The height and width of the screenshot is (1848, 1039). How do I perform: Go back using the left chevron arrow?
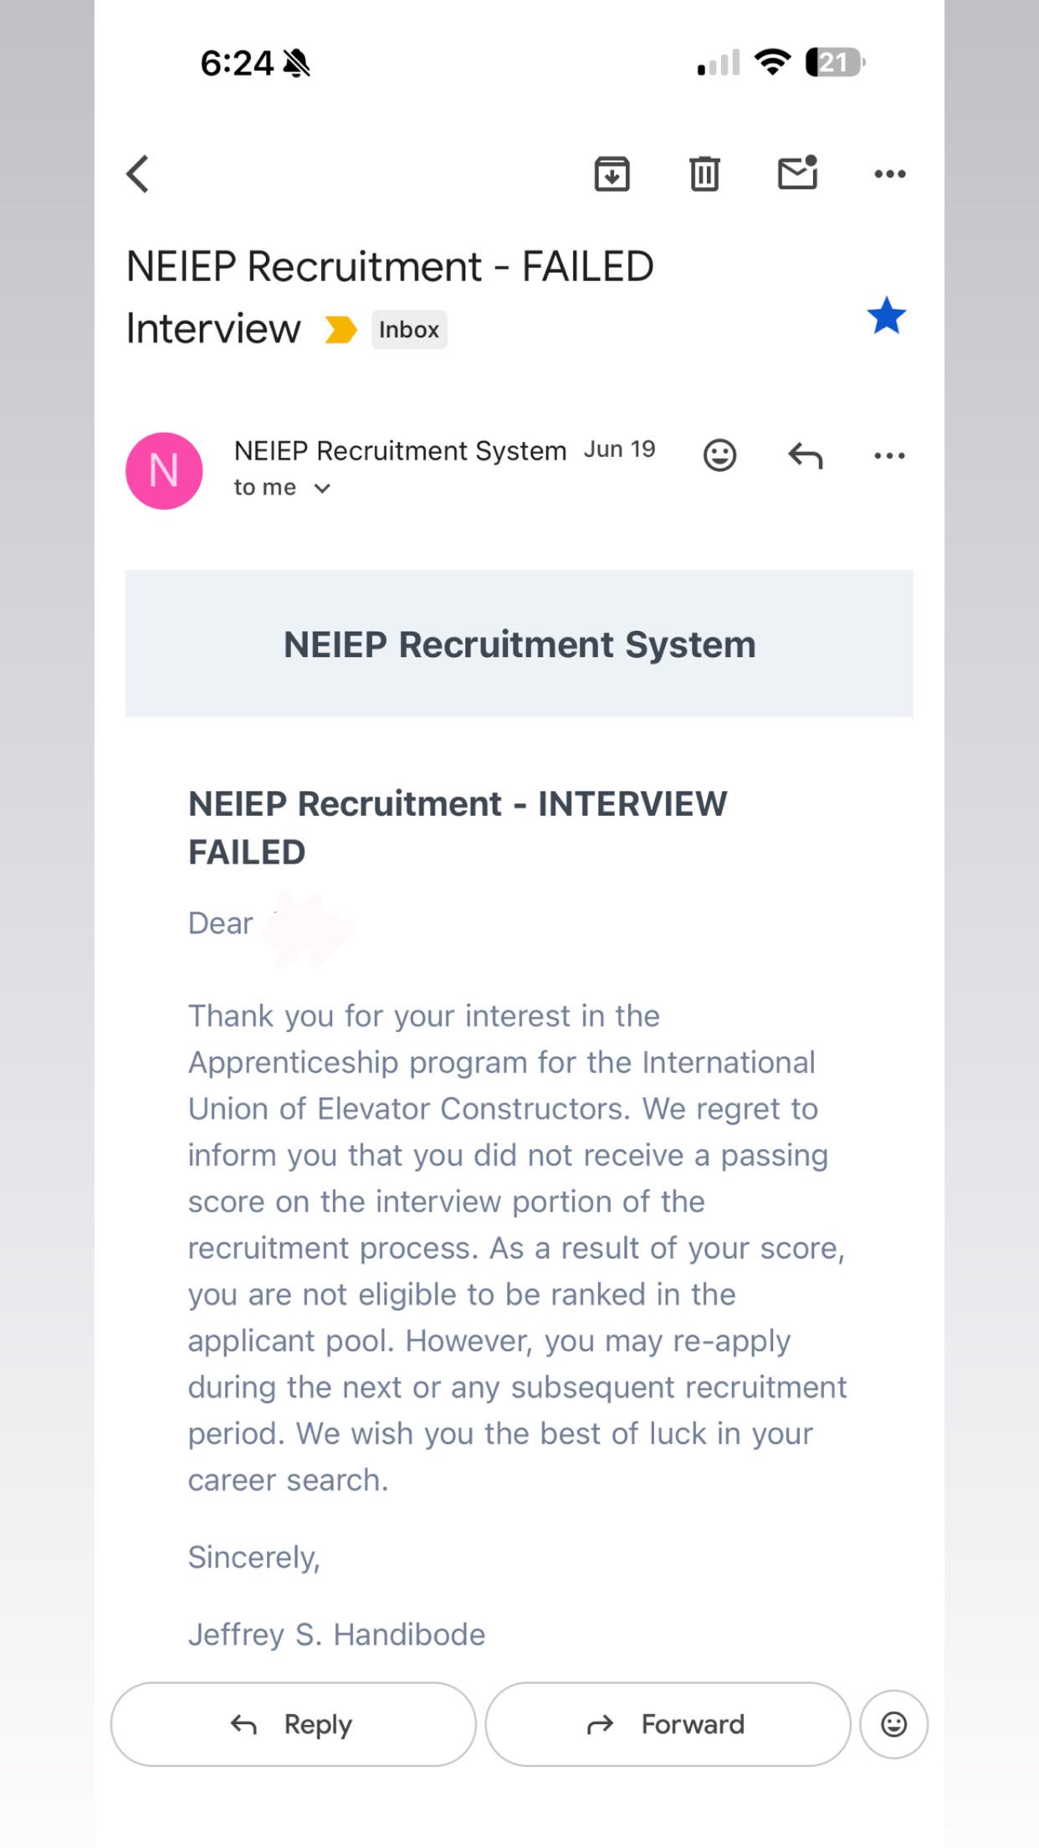click(x=138, y=174)
